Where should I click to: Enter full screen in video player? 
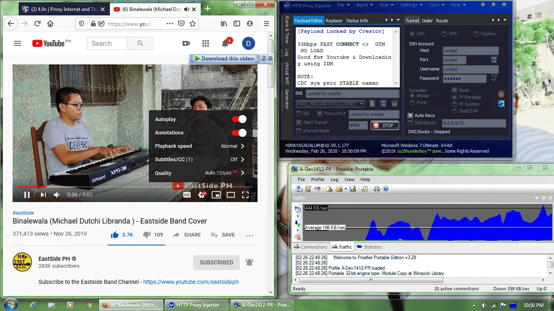click(245, 195)
